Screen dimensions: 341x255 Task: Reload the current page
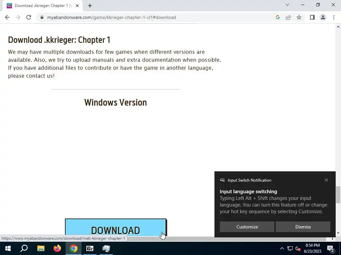click(29, 17)
